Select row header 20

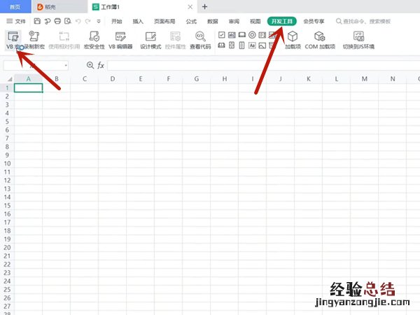(x=7, y=248)
